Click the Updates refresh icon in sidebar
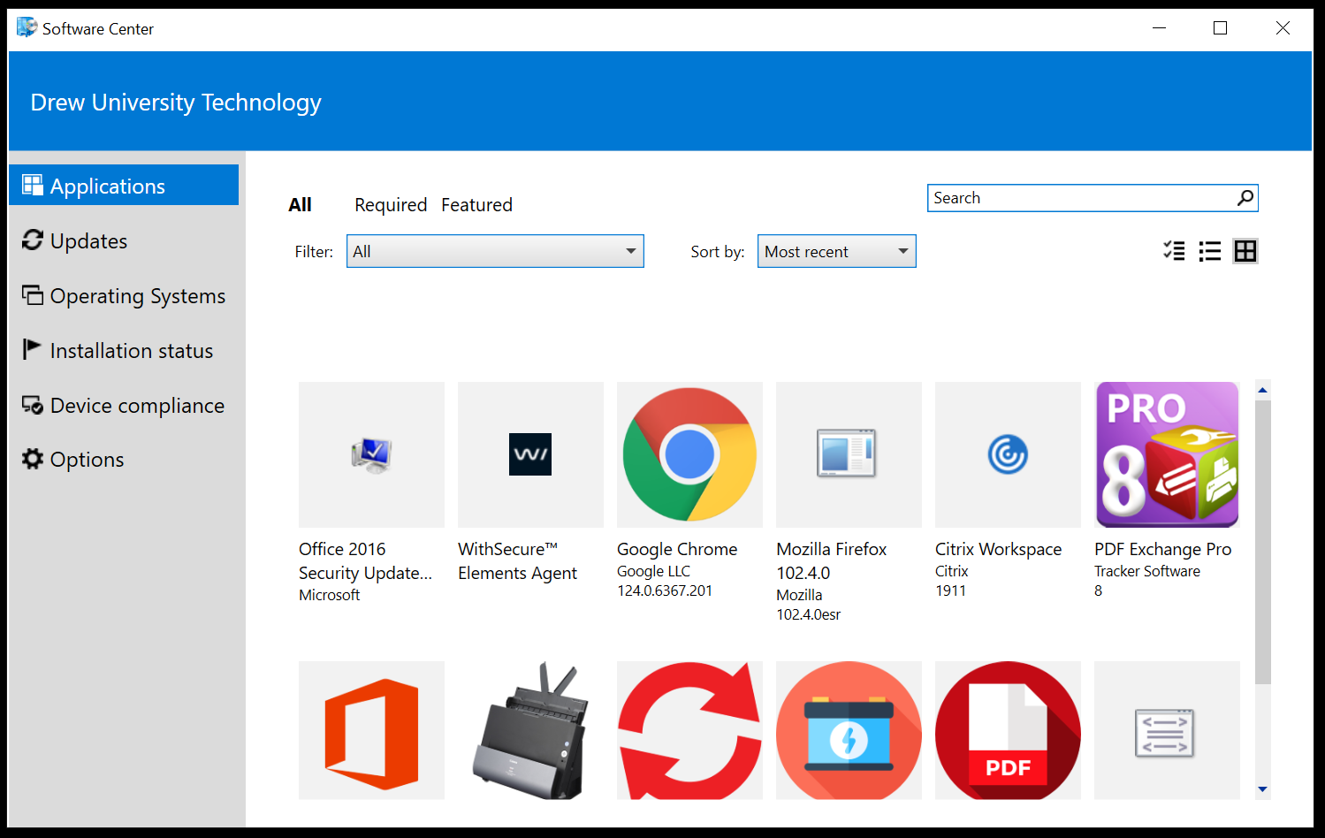This screenshot has width=1325, height=838. (x=33, y=240)
